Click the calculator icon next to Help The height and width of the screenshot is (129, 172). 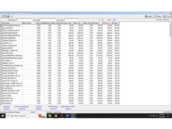coord(5,16)
